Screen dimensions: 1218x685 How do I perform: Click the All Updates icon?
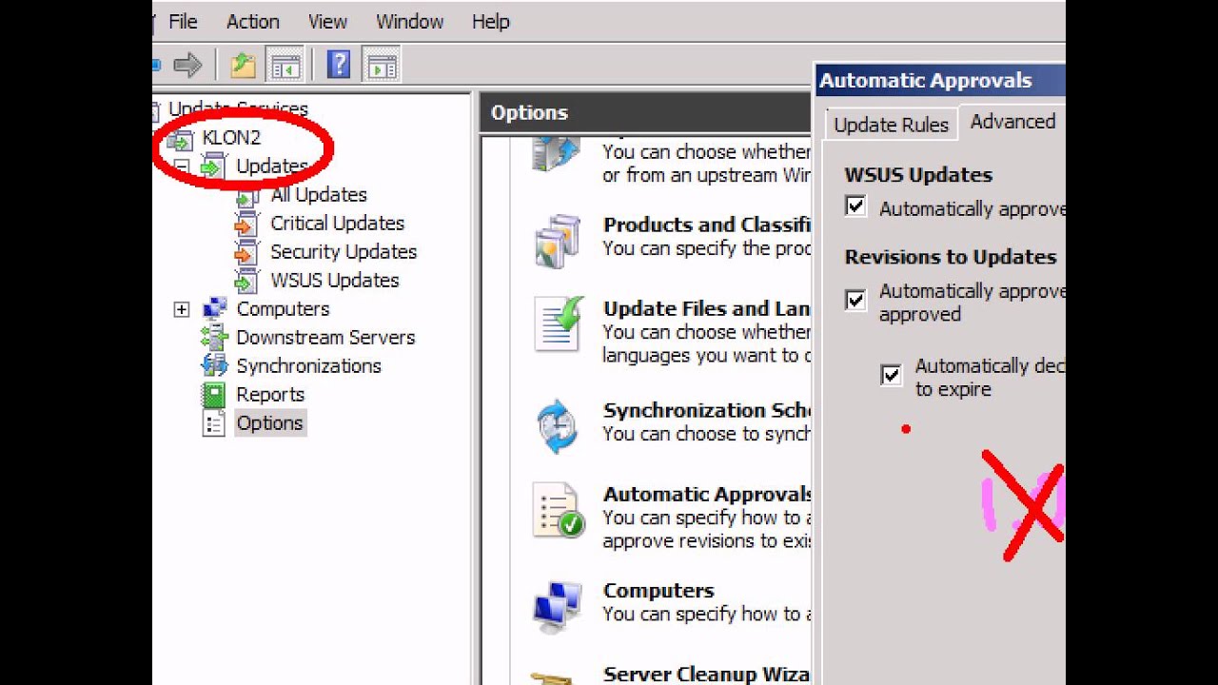[x=247, y=195]
